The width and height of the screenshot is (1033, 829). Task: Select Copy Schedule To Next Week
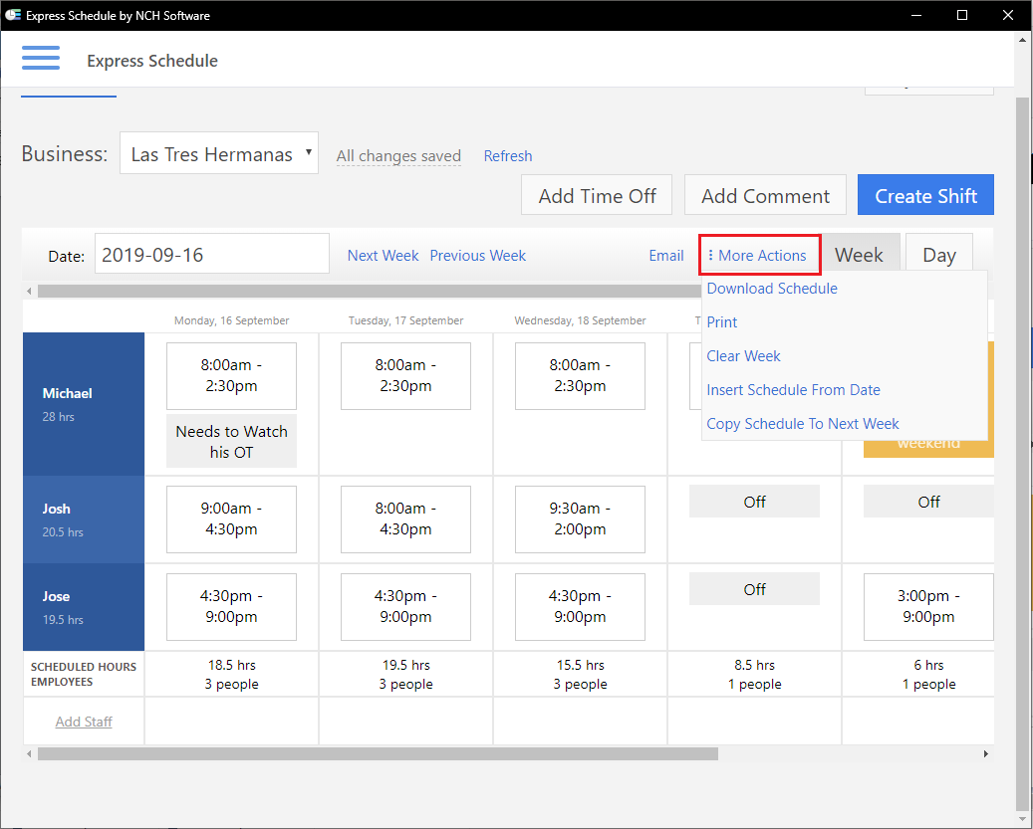tap(803, 423)
